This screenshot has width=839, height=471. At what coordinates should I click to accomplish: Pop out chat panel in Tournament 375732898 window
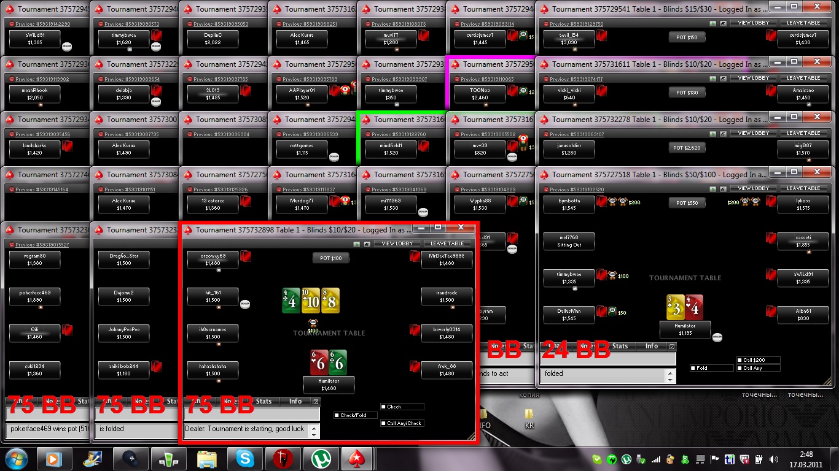coord(316,402)
